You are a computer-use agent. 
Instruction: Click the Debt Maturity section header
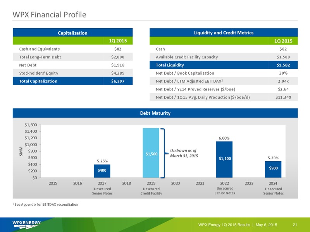pyautogui.click(x=155, y=113)
